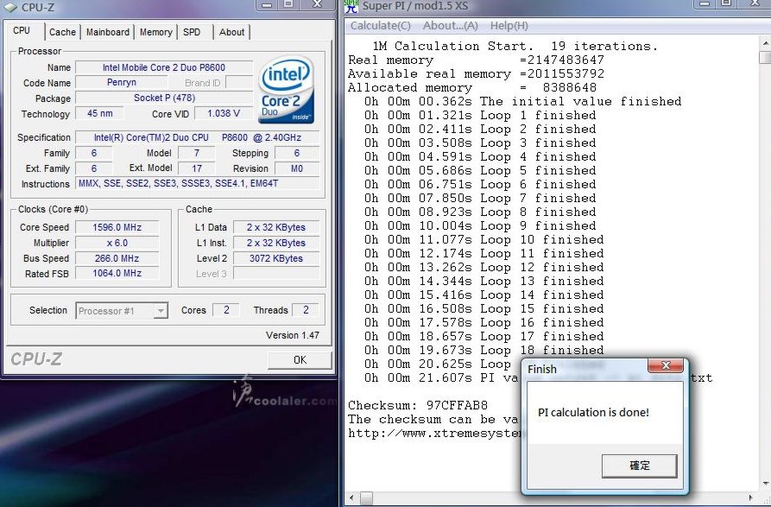Open the Cache tab in CPU-Z

62,32
